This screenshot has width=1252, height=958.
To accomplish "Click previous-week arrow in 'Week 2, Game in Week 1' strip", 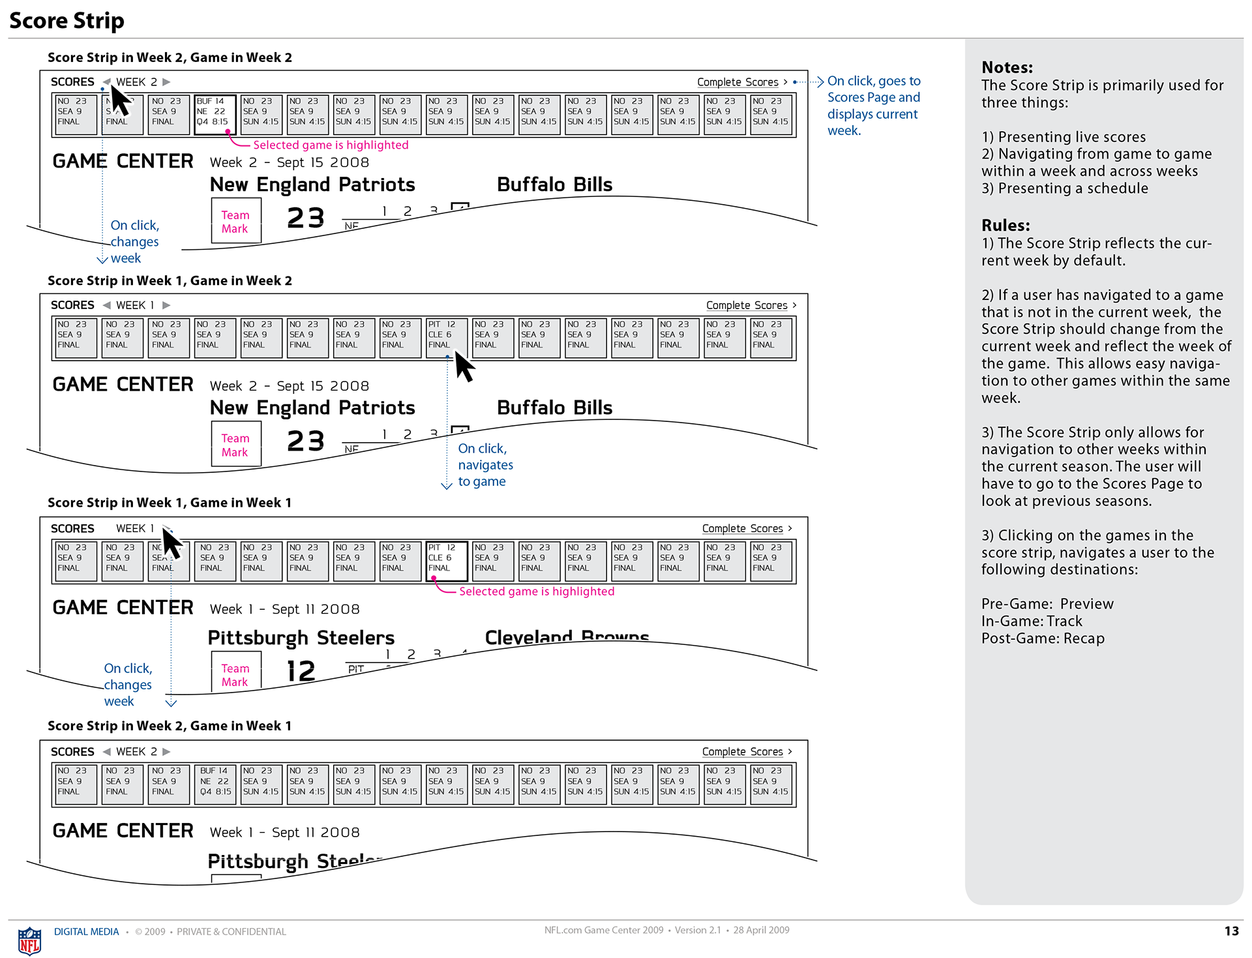I will click(x=106, y=752).
